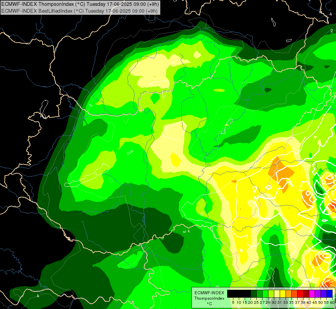Click the legend label ECMWF-INDEX
The width and height of the screenshot is (336, 309).
point(209,293)
